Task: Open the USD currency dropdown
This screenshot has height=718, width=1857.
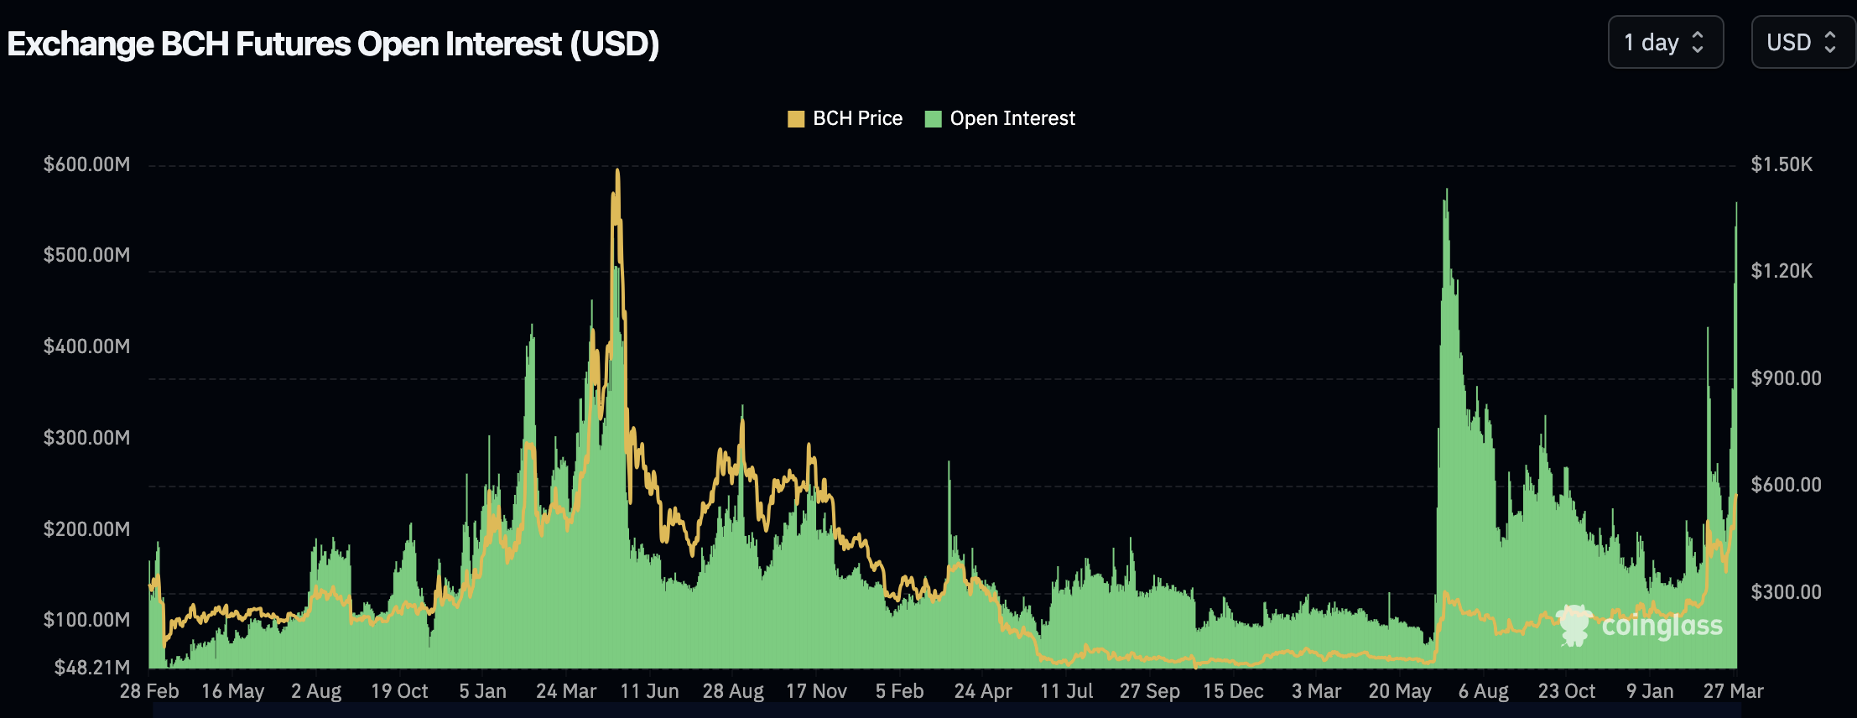Action: click(1800, 42)
